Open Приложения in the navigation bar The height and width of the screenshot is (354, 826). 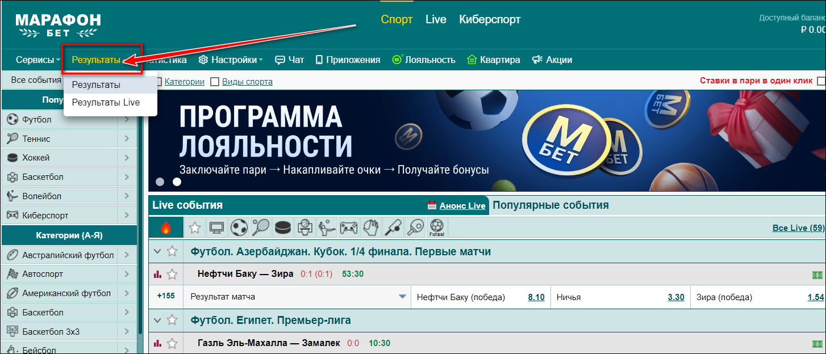pyautogui.click(x=348, y=60)
